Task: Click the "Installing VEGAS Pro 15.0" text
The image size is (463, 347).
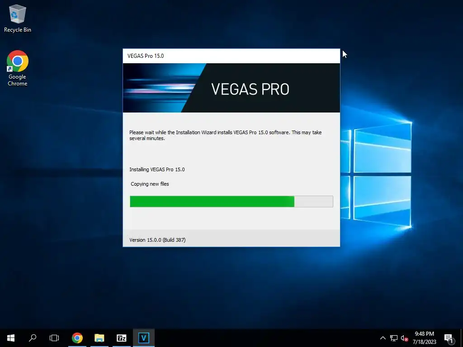Action: (157, 169)
